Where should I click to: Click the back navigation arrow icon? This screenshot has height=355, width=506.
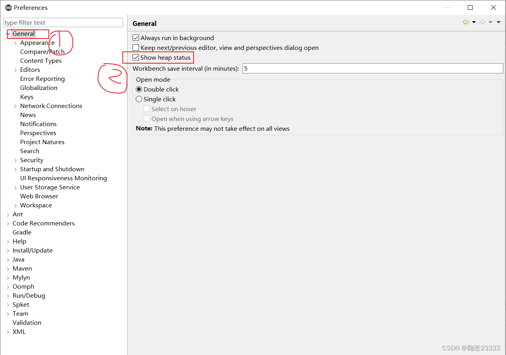[465, 22]
